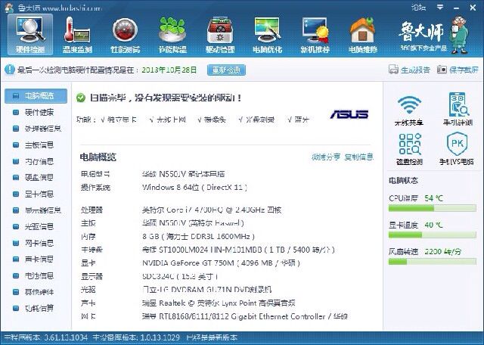Screen dimensions: 484x345
Task: Click 复制信息 copy info link
Action: pyautogui.click(x=358, y=157)
